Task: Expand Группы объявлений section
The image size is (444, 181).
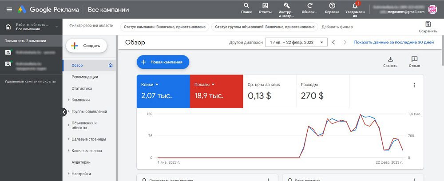Action: 69,111
